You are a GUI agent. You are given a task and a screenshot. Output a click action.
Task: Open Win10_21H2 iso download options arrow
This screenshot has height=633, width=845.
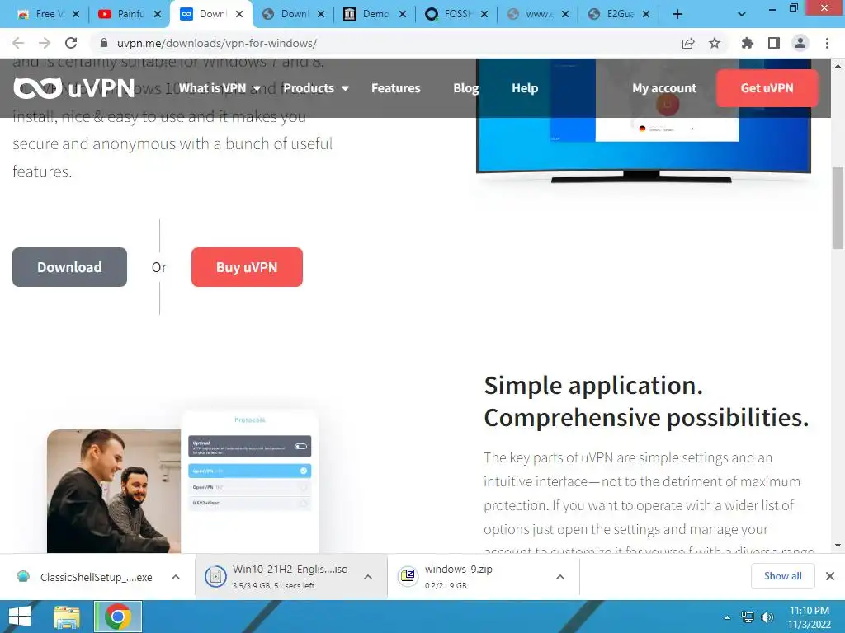[368, 577]
